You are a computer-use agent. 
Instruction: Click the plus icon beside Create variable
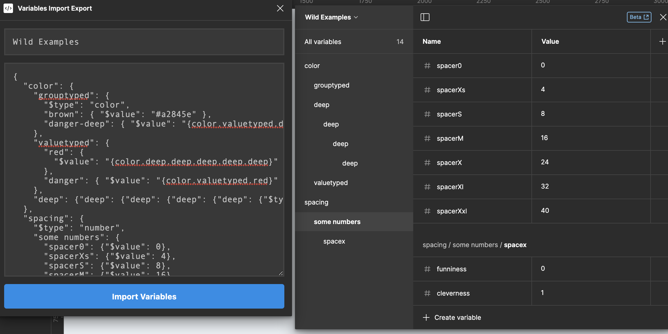pos(426,317)
